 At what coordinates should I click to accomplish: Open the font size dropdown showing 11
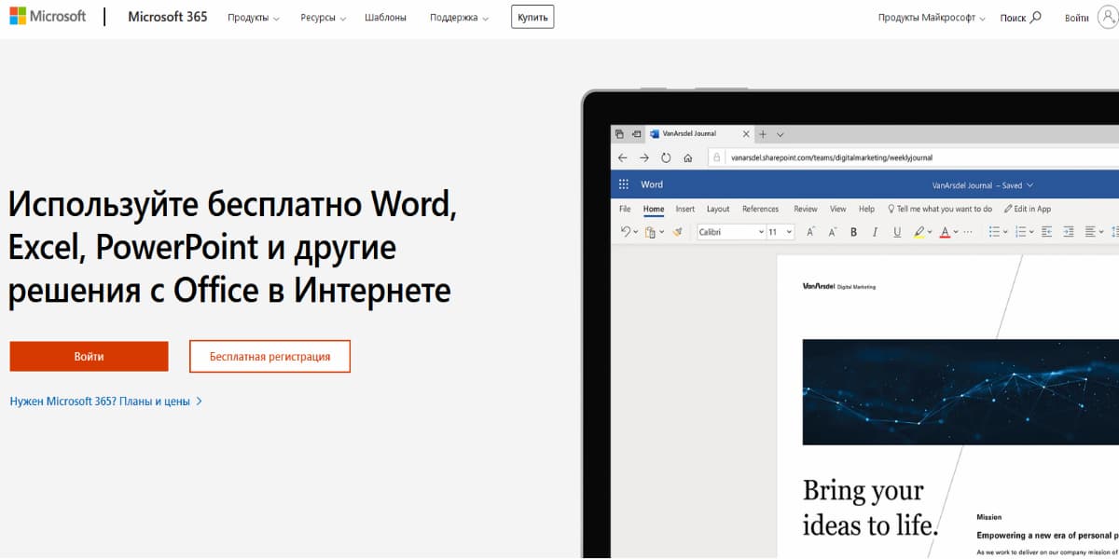[790, 231]
